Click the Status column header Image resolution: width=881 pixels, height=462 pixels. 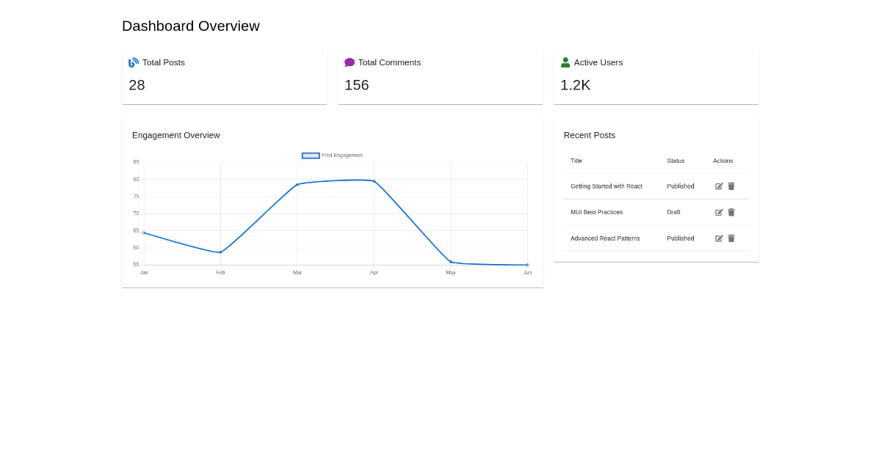tap(675, 161)
